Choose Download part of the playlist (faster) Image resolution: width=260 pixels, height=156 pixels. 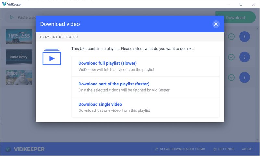click(146, 87)
